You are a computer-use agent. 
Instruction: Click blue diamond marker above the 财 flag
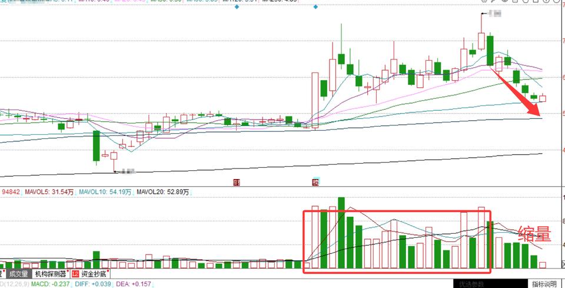click(x=237, y=6)
